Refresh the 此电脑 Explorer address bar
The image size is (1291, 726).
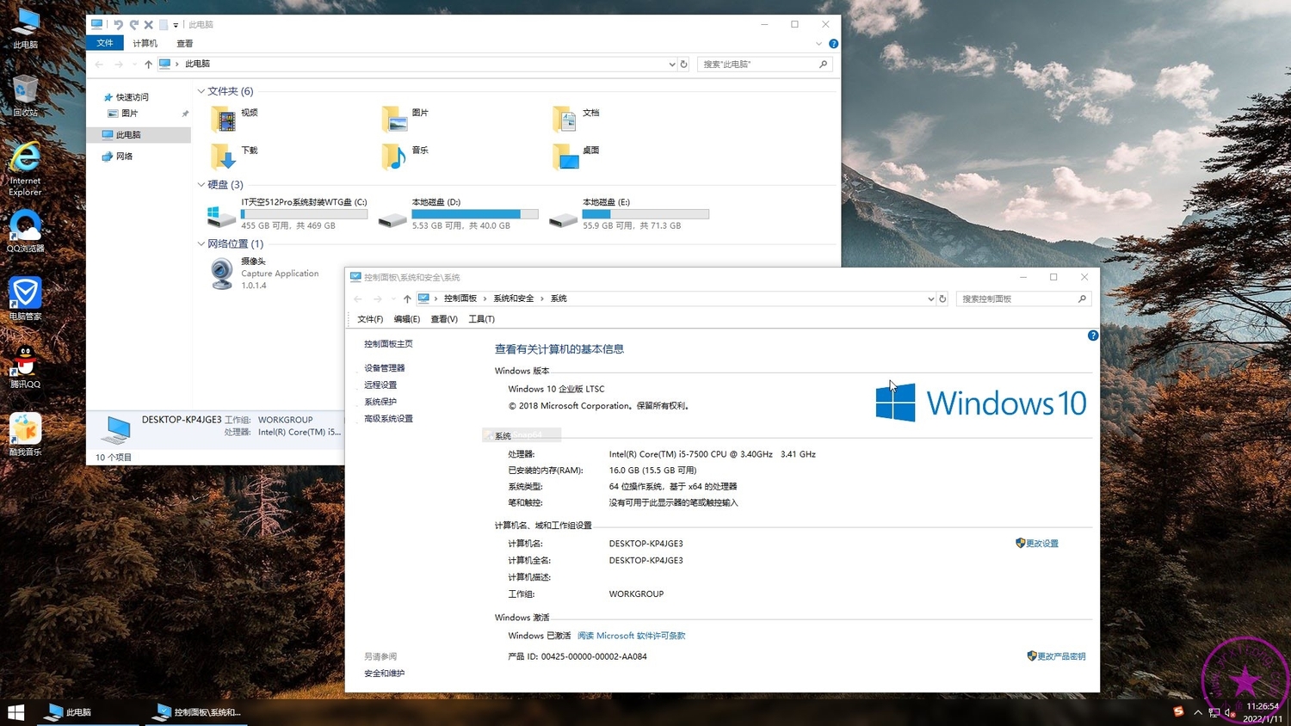point(684,64)
